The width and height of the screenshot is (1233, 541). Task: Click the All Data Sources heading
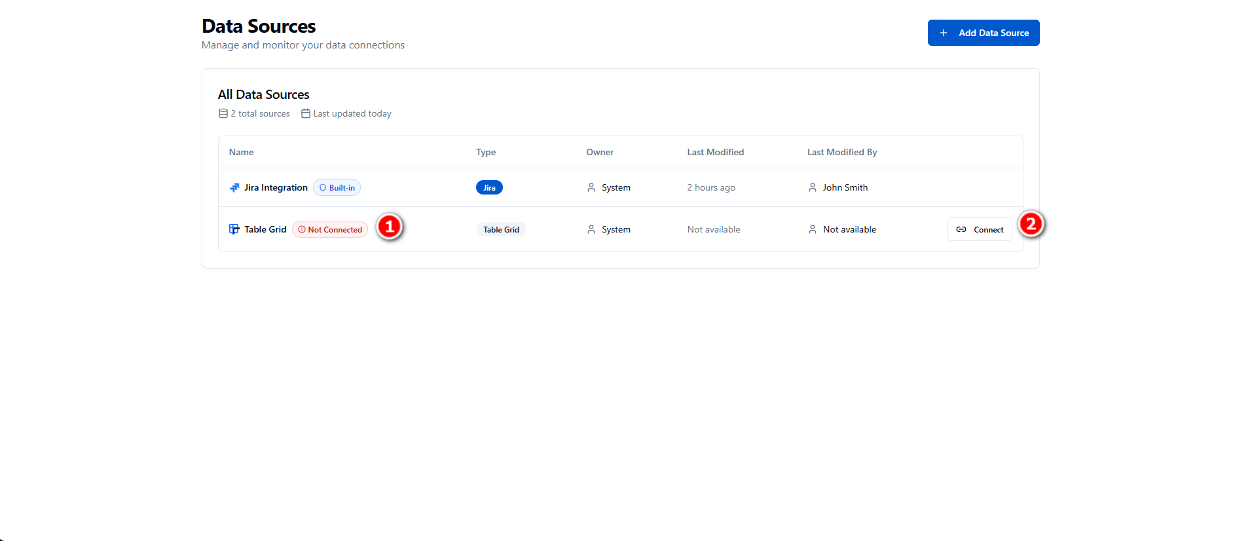point(263,94)
